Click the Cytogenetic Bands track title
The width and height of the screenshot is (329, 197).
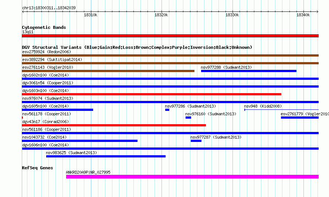point(44,27)
